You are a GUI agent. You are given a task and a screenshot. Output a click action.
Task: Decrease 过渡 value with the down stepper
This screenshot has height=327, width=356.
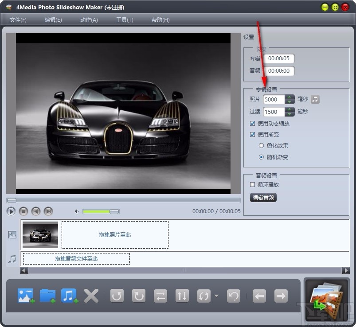(x=289, y=114)
